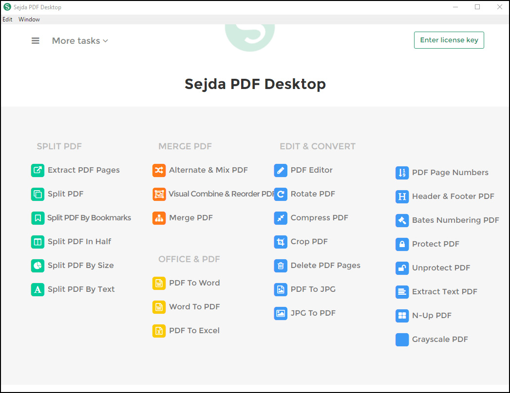Open the Split PDF By Text link
Viewport: 510px width, 393px height.
[81, 289]
